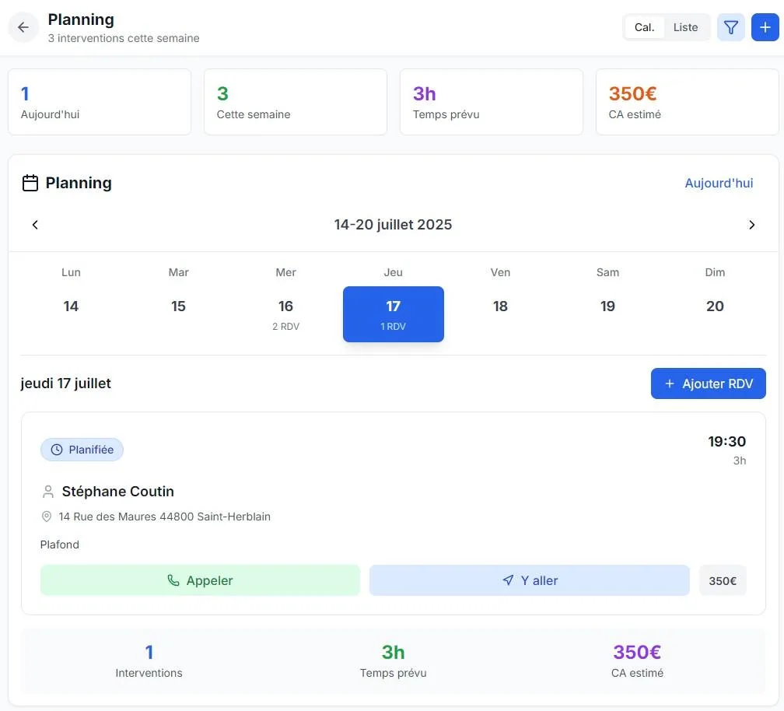Click address 14 Rue des Maures
Viewport: 784px width, 711px height.
(x=165, y=517)
